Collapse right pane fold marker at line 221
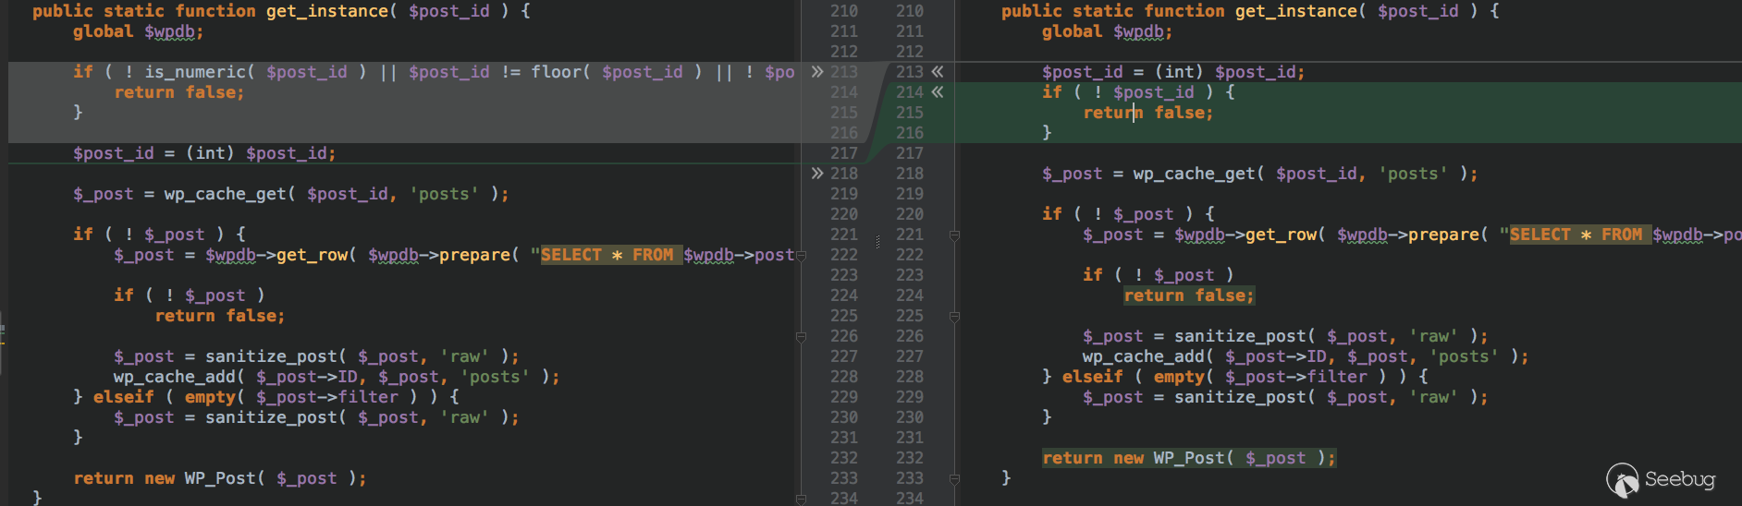The image size is (1742, 506). click(954, 235)
